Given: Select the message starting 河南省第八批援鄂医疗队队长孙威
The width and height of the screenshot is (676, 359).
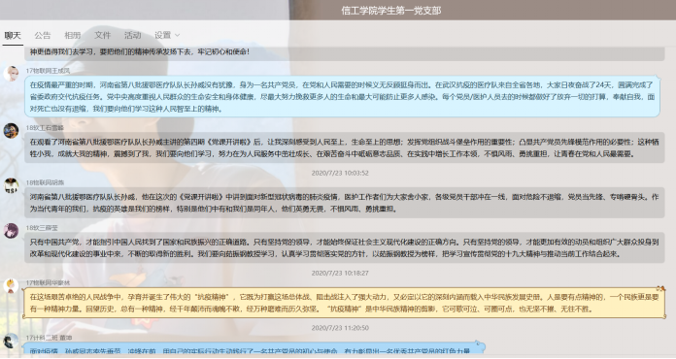Looking at the screenshot, I should coord(345,203).
